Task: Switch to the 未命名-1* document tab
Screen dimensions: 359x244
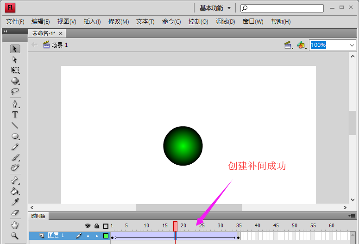Action: [44, 33]
